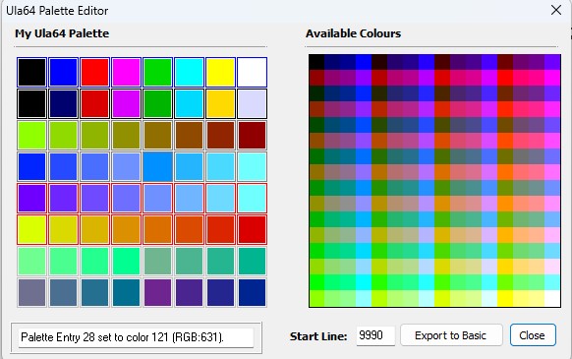This screenshot has height=359, width=572.
Task: Select the white swatch in top palette row
Action: (252, 73)
